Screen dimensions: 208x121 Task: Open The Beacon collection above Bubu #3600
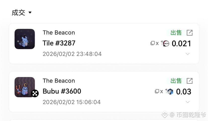point(59,80)
